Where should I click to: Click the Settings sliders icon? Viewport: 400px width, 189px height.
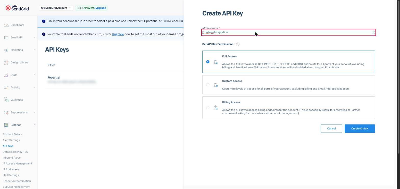(x=6, y=125)
